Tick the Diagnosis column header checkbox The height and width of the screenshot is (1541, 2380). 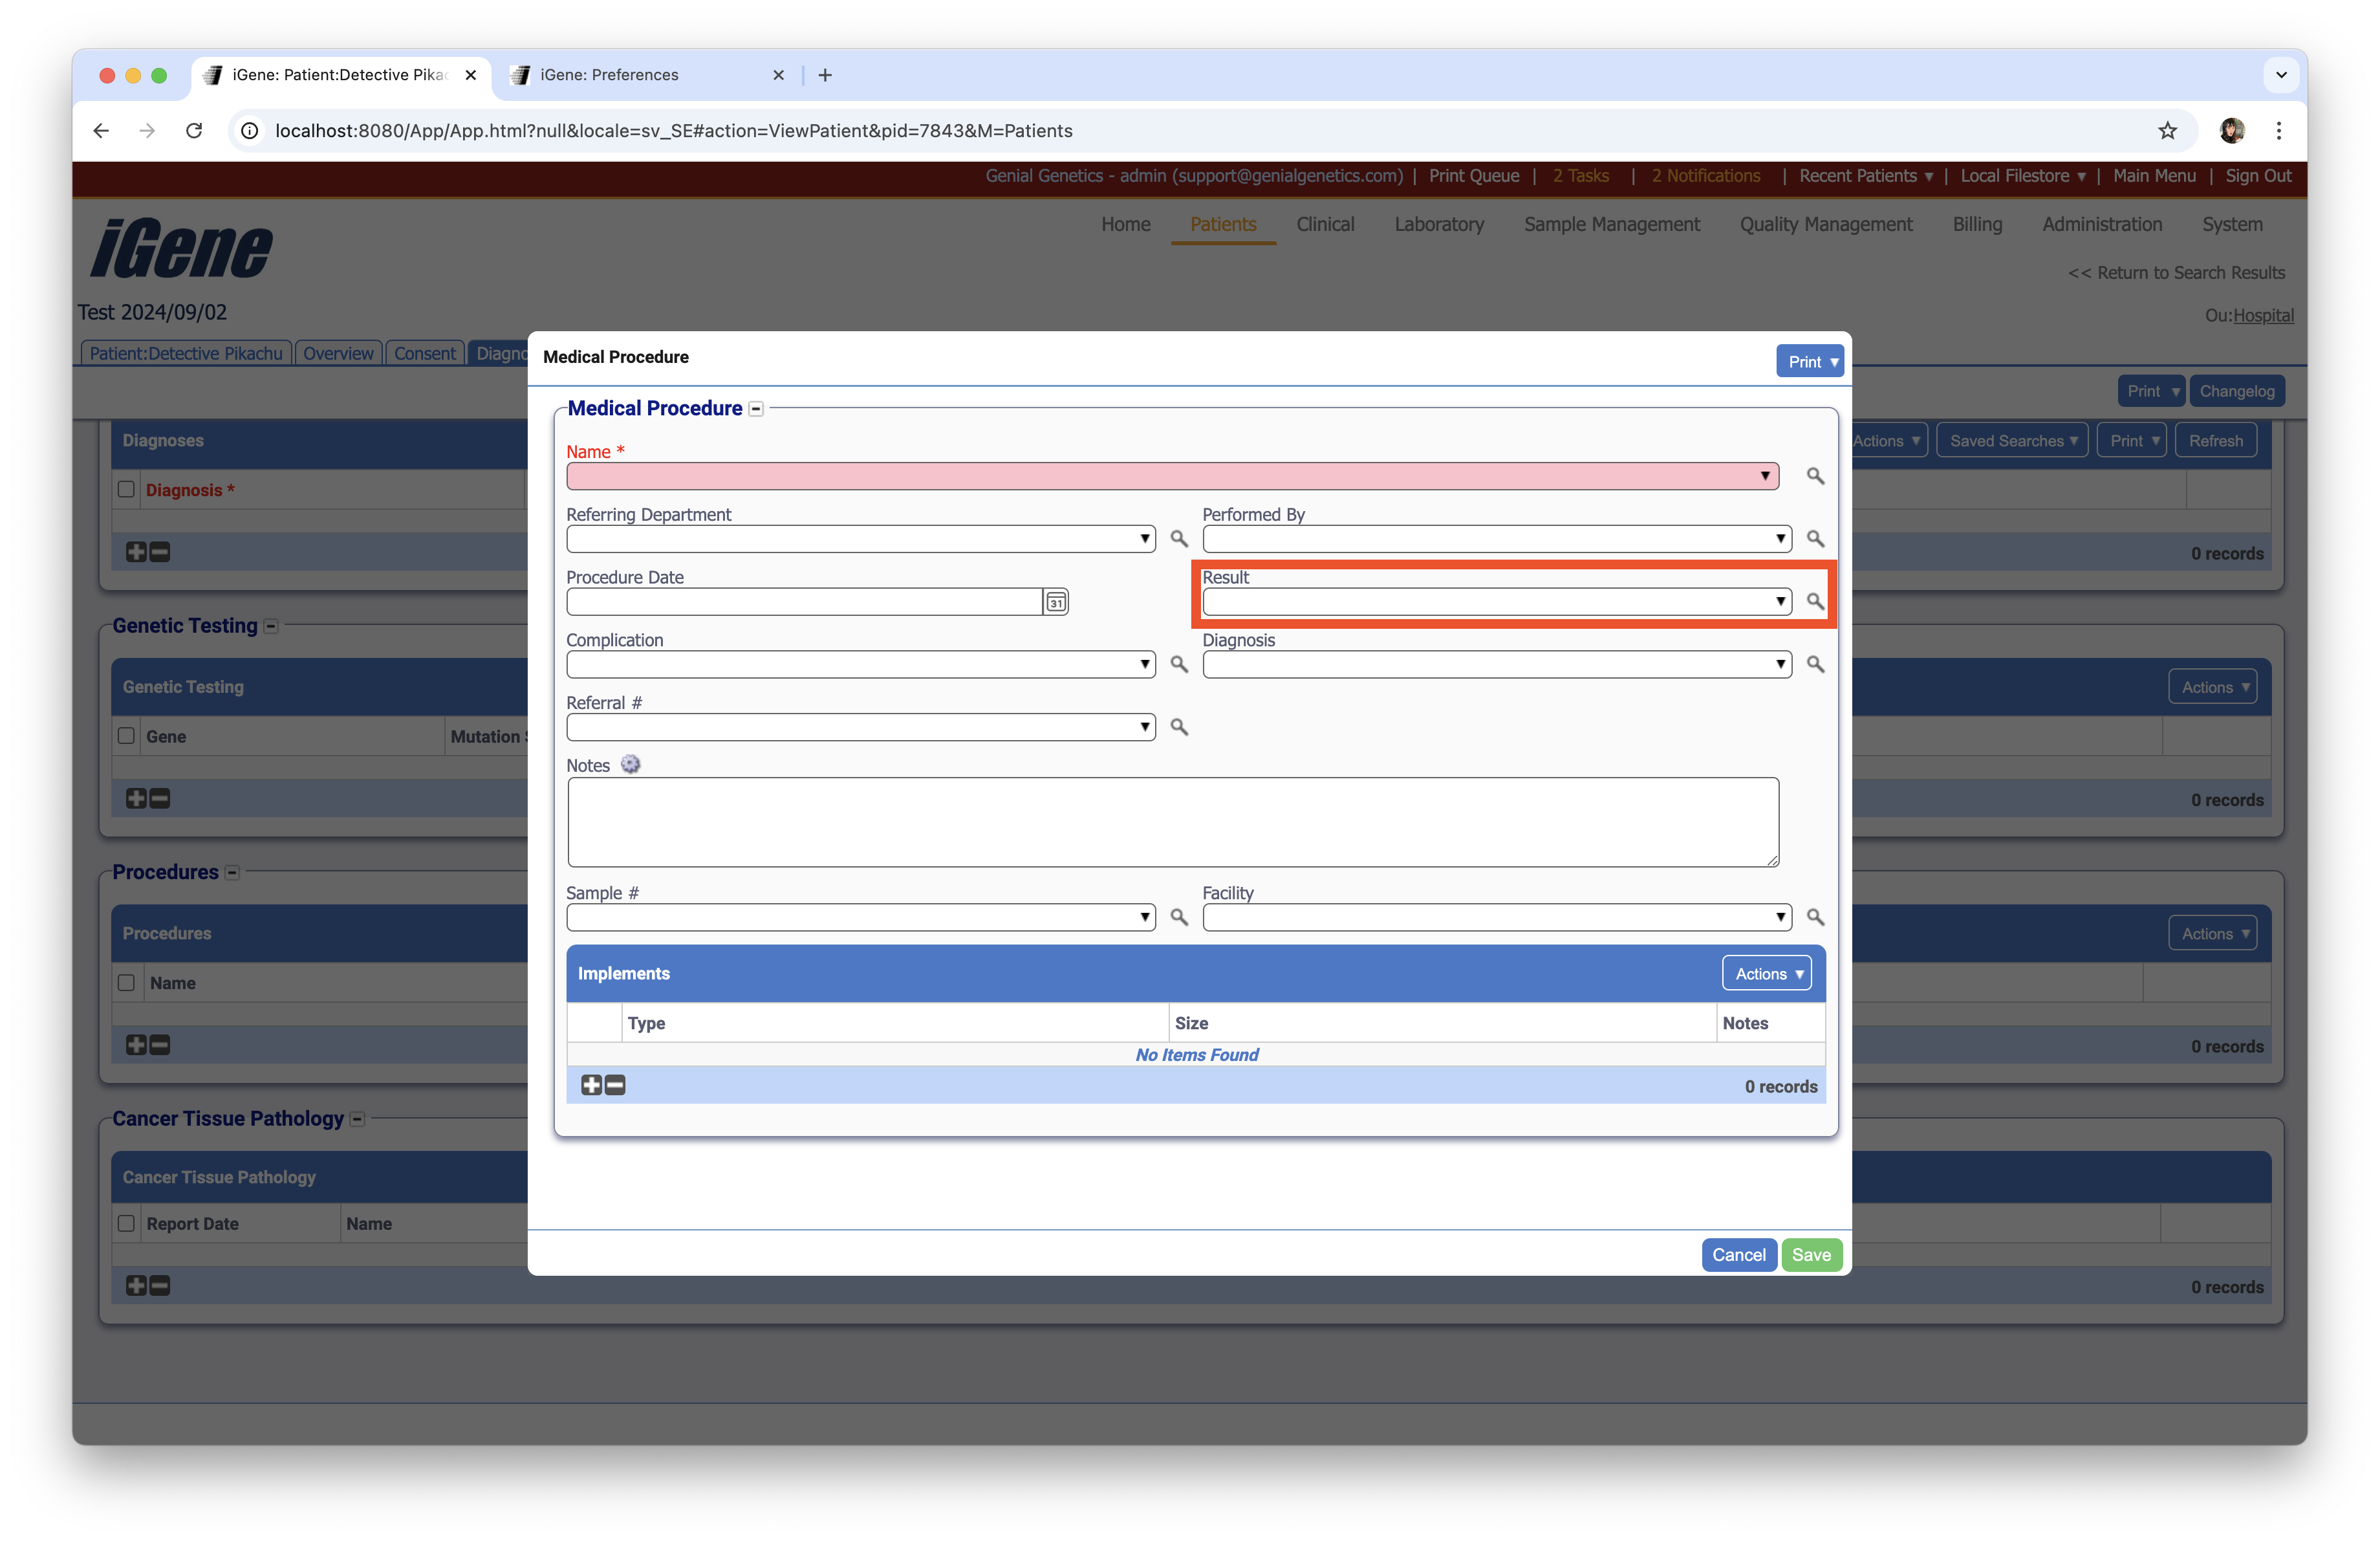126,489
